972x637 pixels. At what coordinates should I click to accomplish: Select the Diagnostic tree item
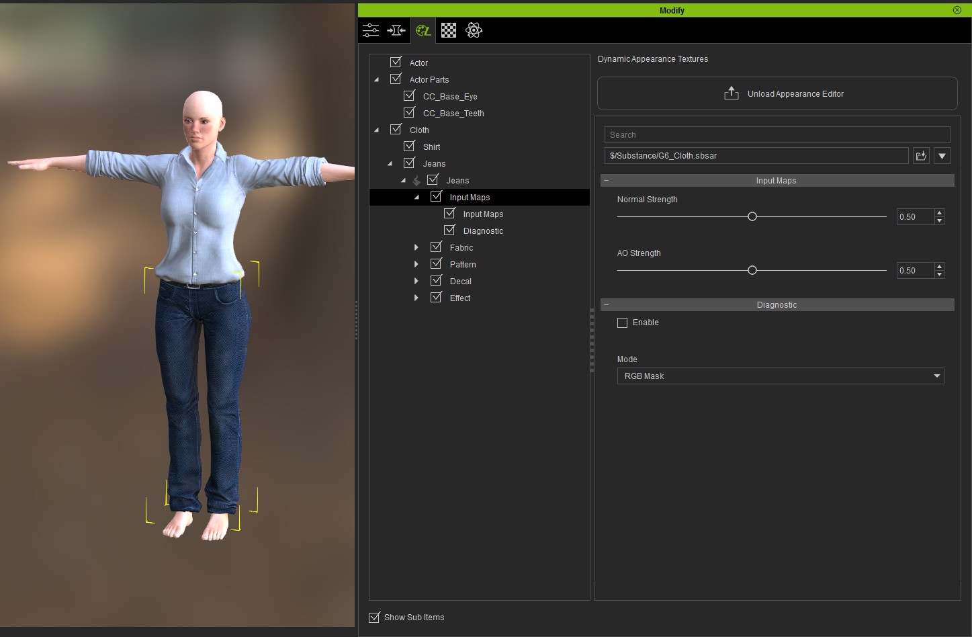483,231
